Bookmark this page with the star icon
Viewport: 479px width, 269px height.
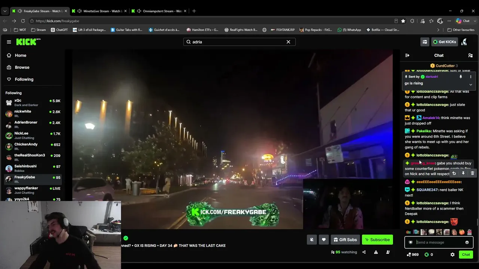tap(403, 21)
